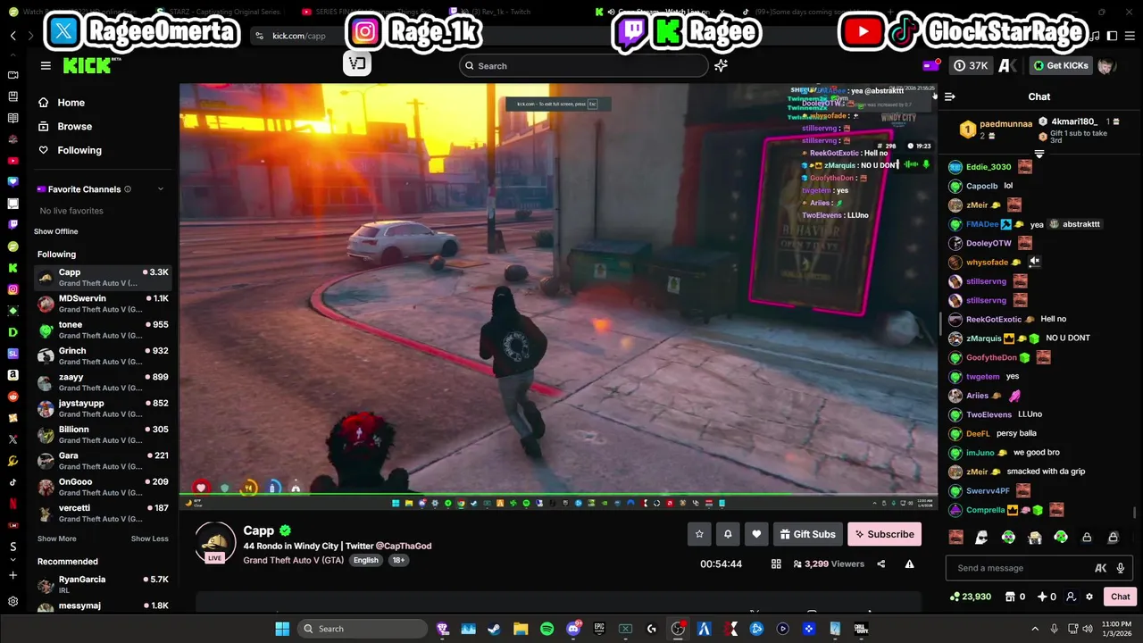Screen dimensions: 1143x643
Task: Select the first quick emote face
Action: click(x=955, y=538)
